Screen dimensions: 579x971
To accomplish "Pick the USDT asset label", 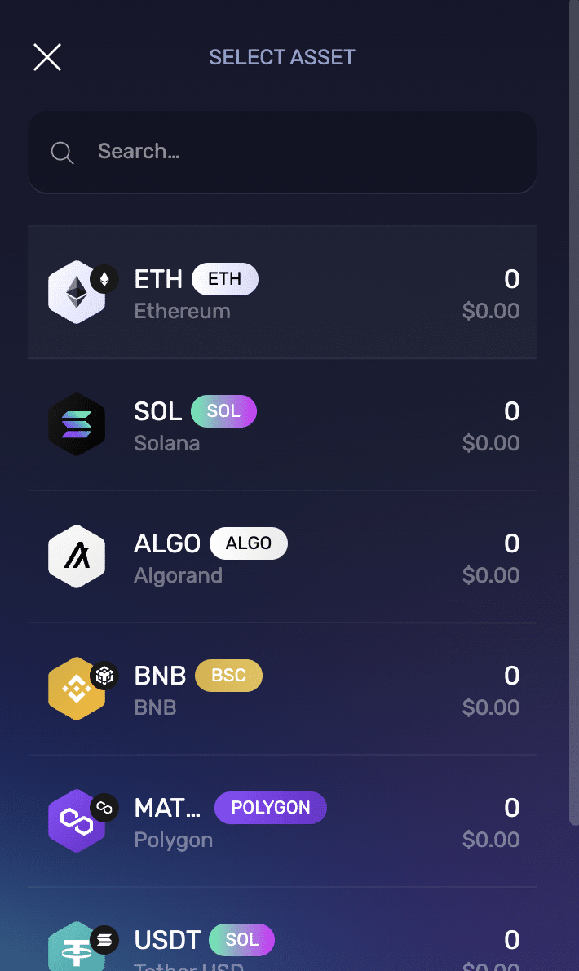I will 166,940.
